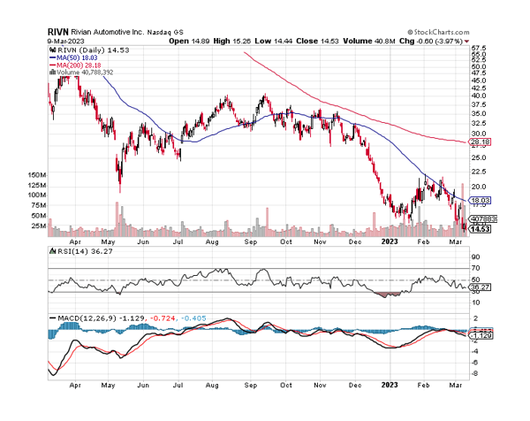This screenshot has width=530, height=421.
Task: Click the Chg -0.60 (-3.97%) value
Action: (x=431, y=41)
